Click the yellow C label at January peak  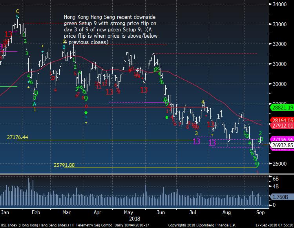point(17,11)
